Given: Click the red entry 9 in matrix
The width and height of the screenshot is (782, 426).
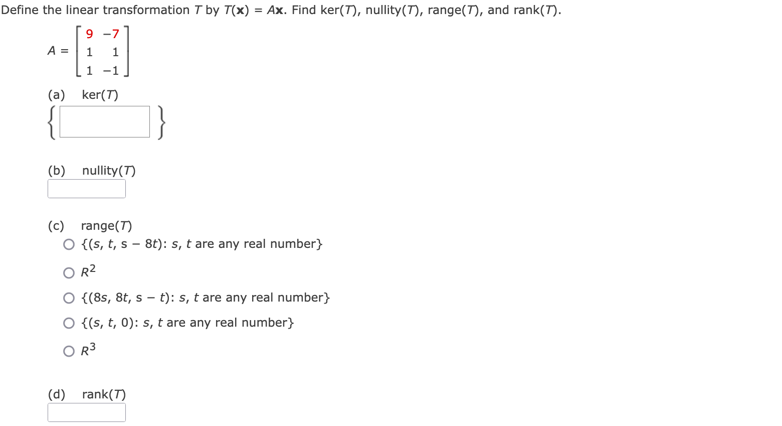Looking at the screenshot, I should (89, 34).
